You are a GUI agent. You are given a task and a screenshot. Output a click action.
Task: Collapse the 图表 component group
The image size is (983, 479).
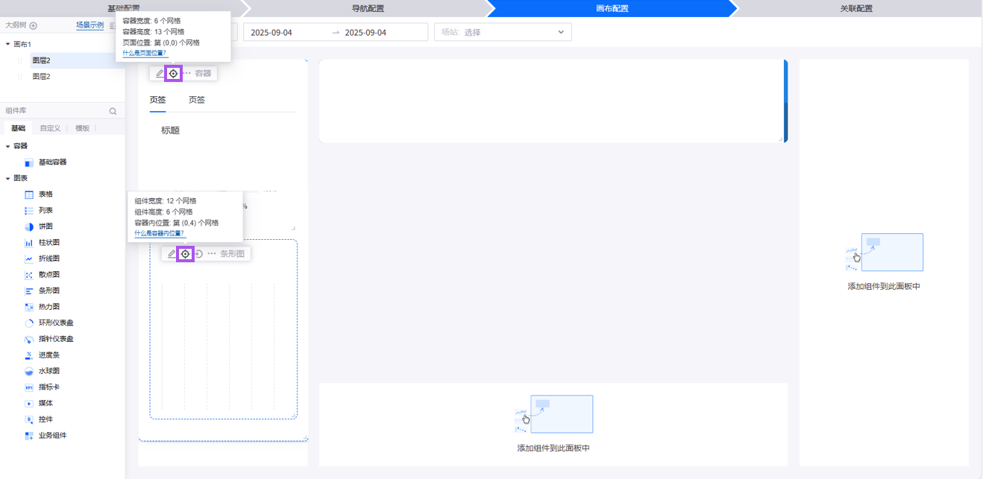[x=7, y=178]
